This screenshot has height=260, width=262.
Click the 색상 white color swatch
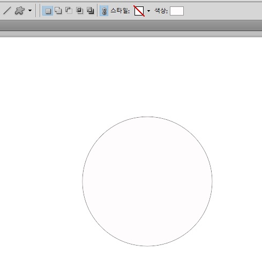177,11
